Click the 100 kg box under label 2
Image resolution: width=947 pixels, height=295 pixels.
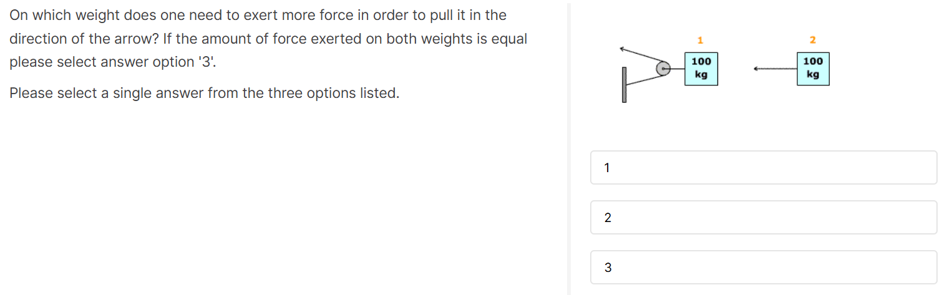(x=813, y=69)
